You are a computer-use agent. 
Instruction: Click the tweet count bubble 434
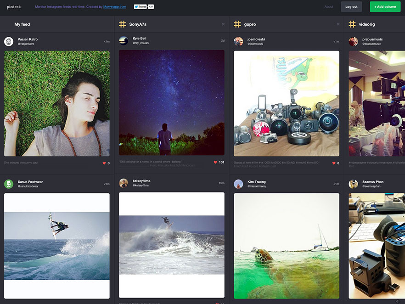[151, 7]
